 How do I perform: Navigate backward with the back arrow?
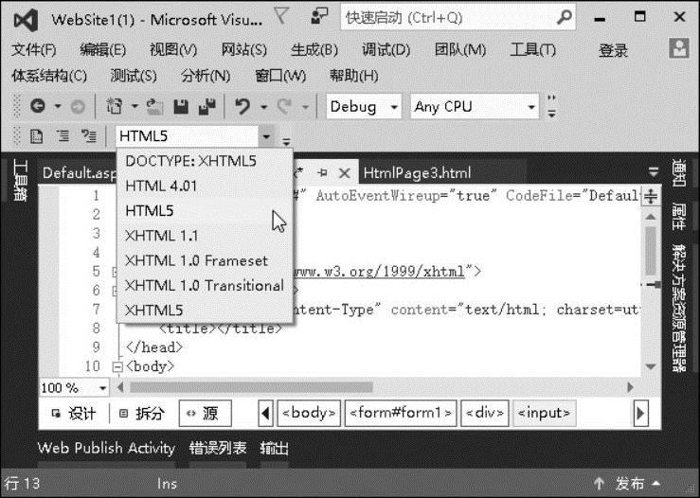[x=38, y=106]
